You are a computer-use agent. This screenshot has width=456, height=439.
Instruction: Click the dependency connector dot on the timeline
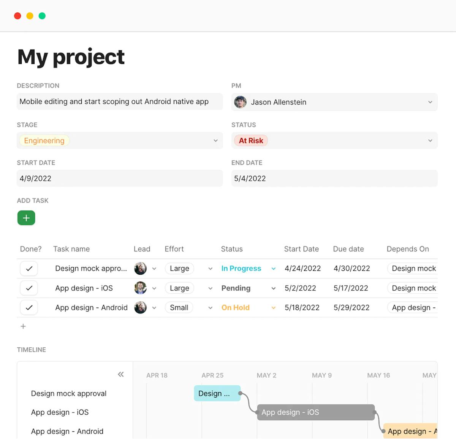[240, 393]
